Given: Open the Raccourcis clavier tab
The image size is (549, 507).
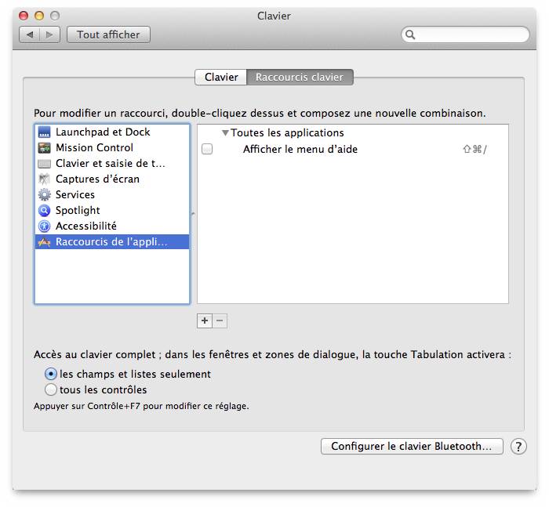Looking at the screenshot, I should coord(300,78).
